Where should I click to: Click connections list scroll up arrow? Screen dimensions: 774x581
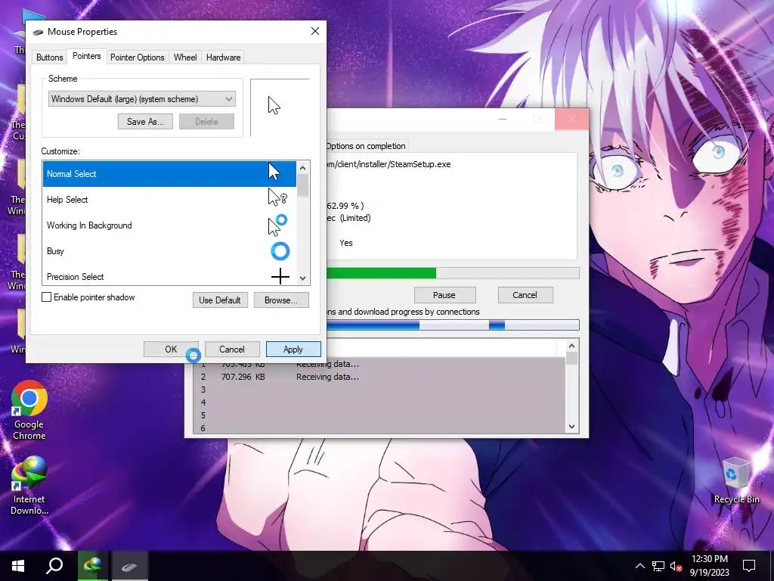tap(571, 346)
